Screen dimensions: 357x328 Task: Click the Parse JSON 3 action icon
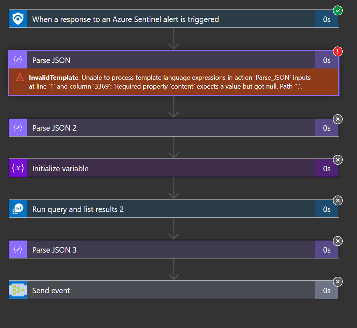click(17, 249)
